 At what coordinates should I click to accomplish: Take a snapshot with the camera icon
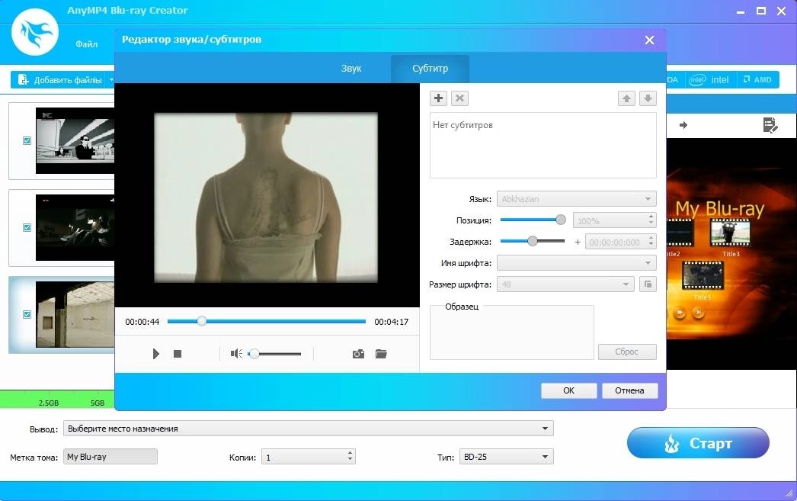358,354
